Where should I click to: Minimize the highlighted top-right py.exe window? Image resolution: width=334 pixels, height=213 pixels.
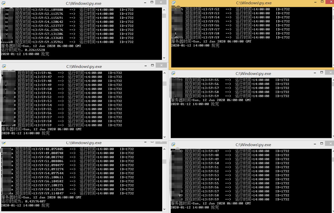[x=316, y=2]
